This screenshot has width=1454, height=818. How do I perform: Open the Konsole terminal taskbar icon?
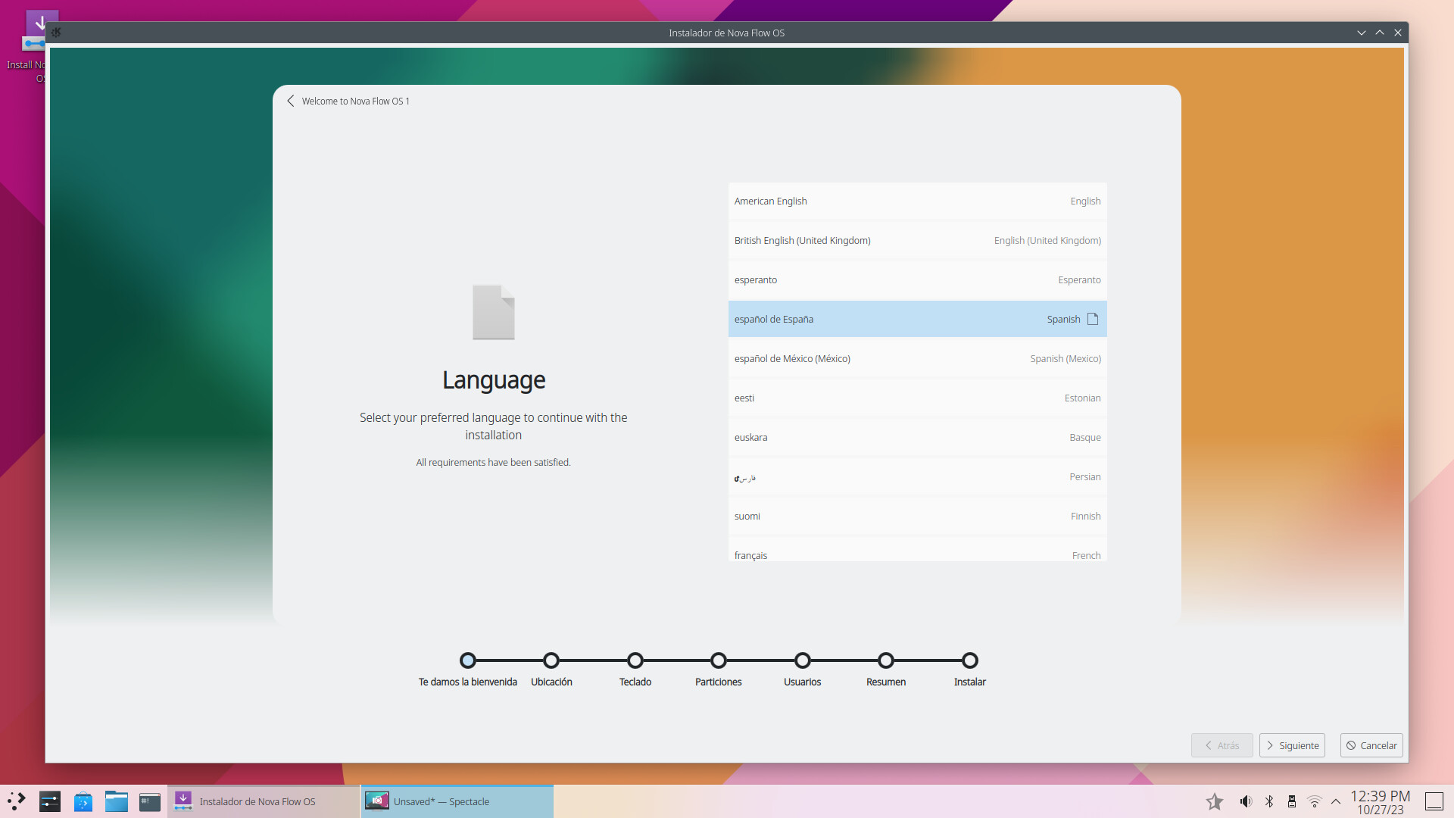click(150, 801)
